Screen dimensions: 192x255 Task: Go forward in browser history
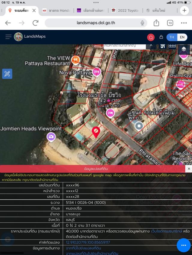(x=22, y=23)
